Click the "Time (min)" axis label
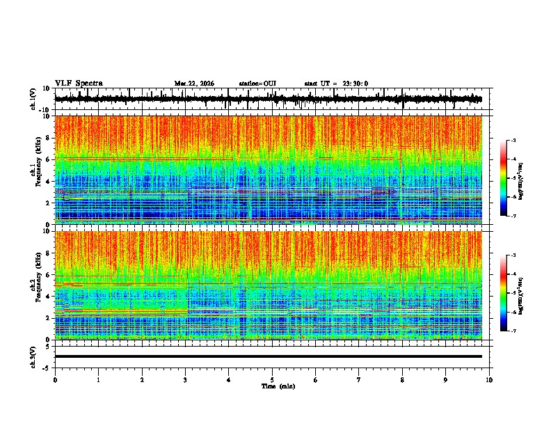Screen dimensions: 551x426 point(278,386)
